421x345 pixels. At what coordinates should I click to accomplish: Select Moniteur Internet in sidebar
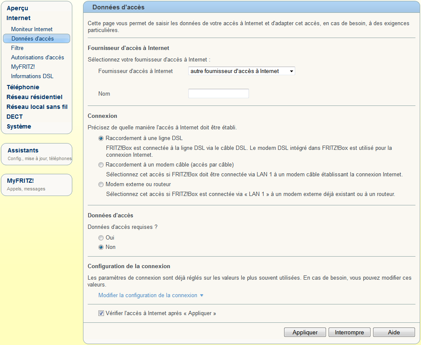pyautogui.click(x=32, y=29)
